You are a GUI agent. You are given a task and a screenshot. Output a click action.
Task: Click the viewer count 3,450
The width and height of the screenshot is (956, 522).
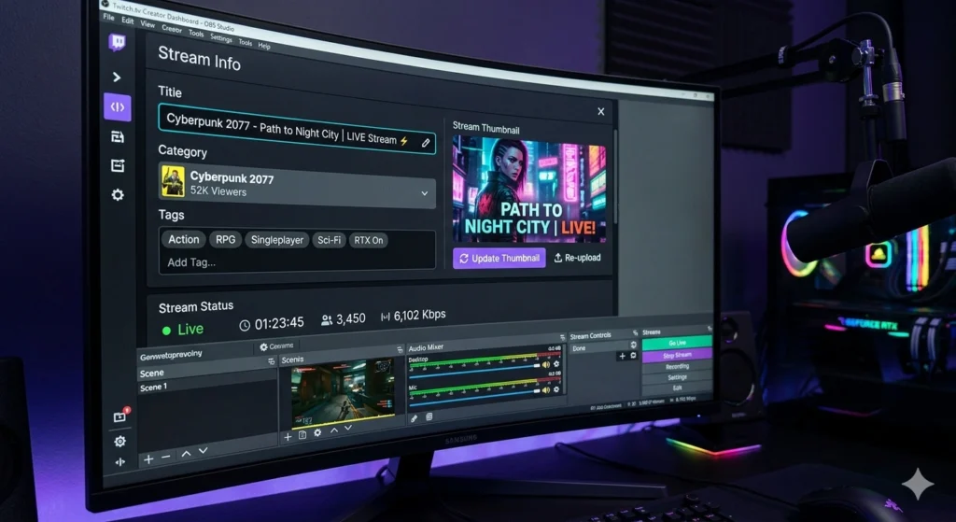coord(344,319)
